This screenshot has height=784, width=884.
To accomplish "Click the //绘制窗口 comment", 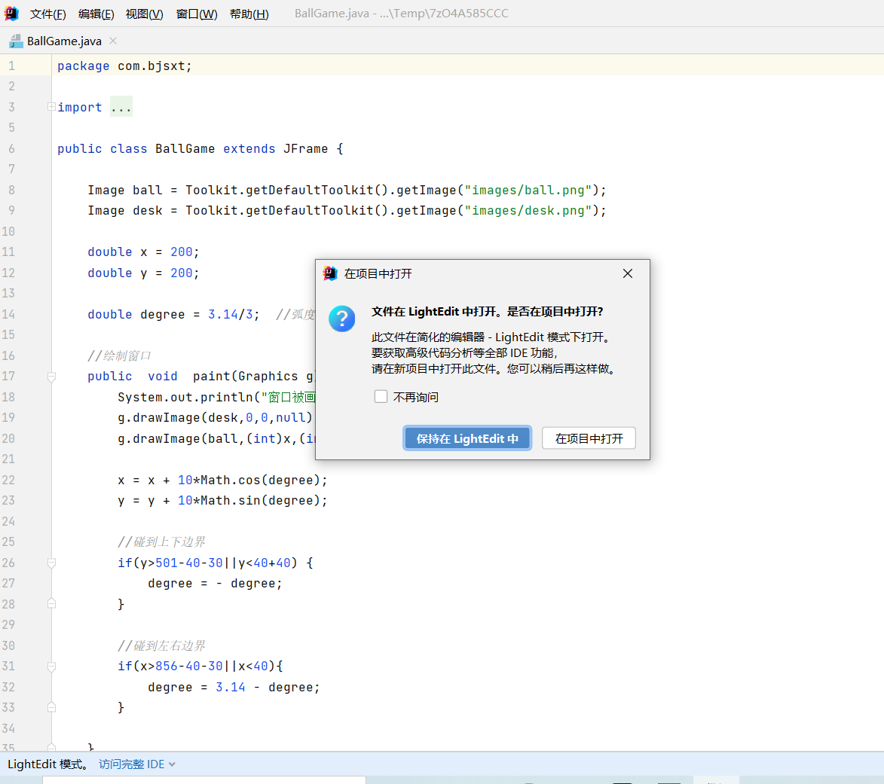I will 119,355.
